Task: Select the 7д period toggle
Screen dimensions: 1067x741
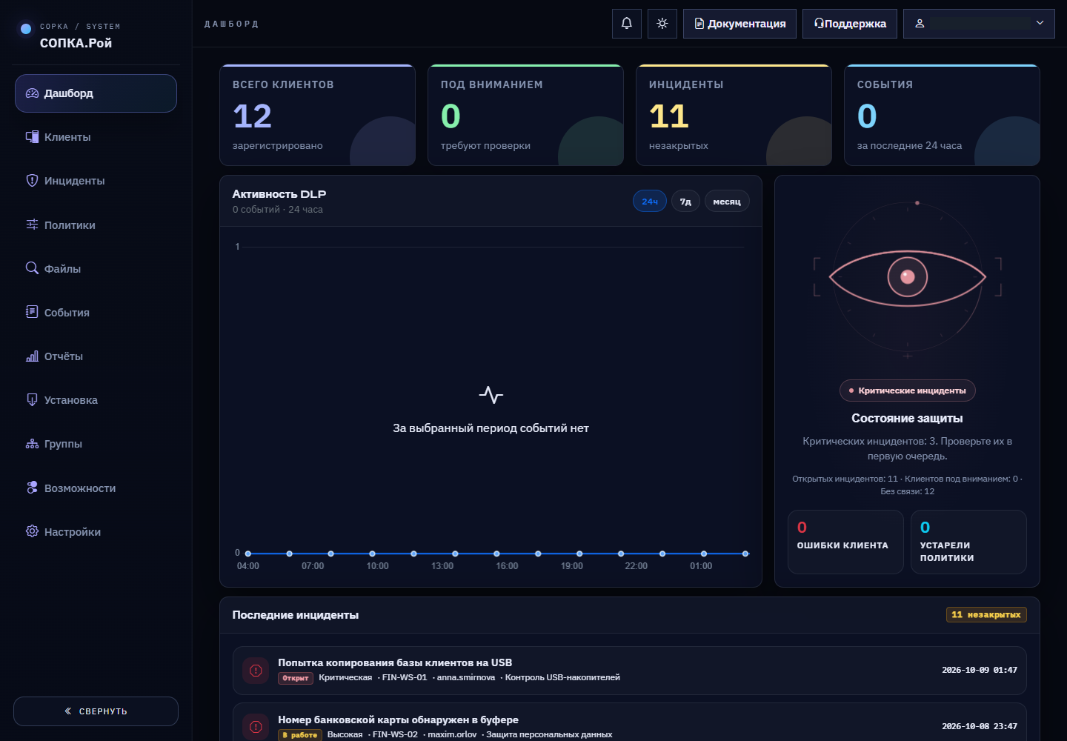Action: click(x=685, y=202)
